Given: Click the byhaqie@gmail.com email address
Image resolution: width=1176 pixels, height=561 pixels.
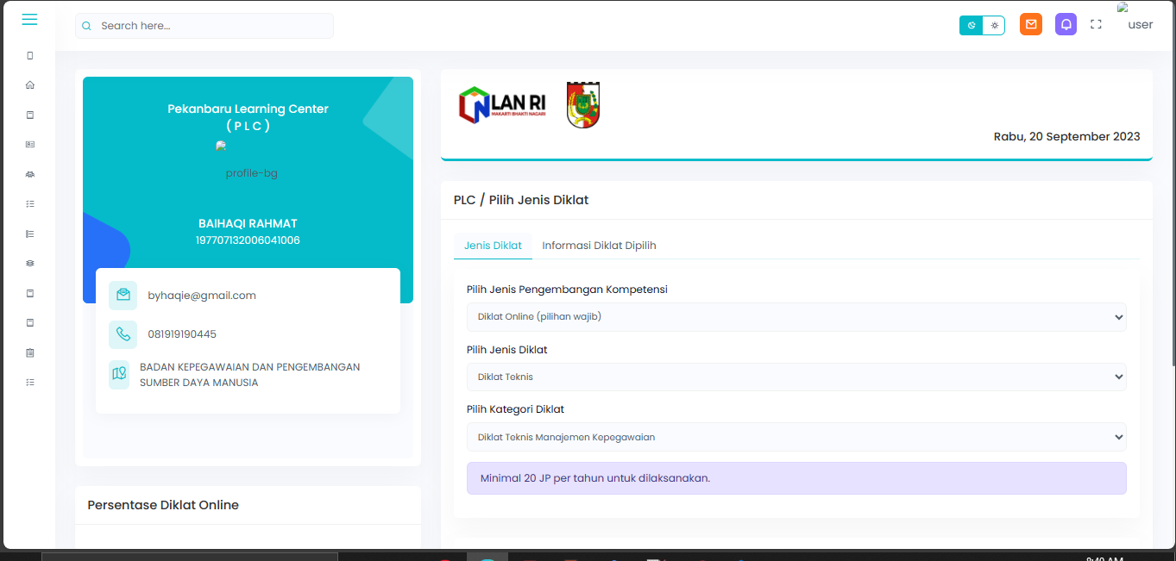Looking at the screenshot, I should [202, 296].
